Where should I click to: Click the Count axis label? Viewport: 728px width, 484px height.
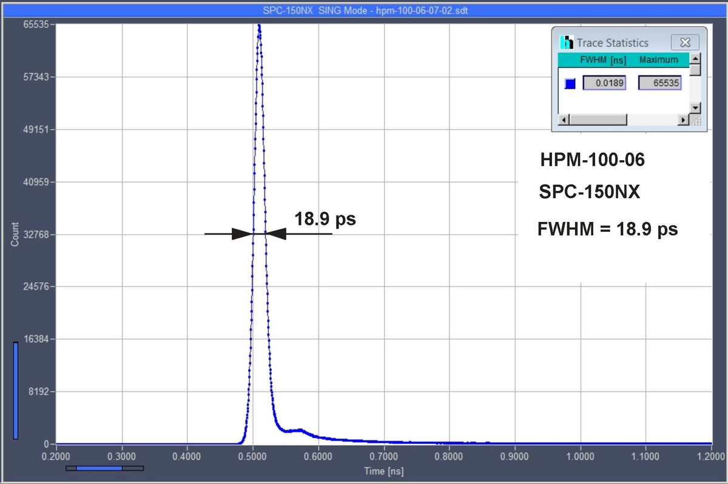[16, 232]
